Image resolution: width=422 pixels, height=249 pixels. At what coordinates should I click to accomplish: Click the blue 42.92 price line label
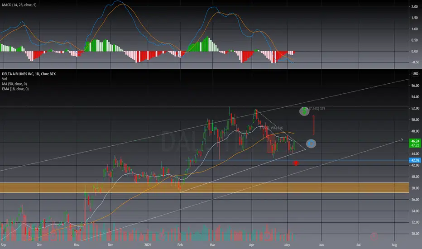[415, 160]
